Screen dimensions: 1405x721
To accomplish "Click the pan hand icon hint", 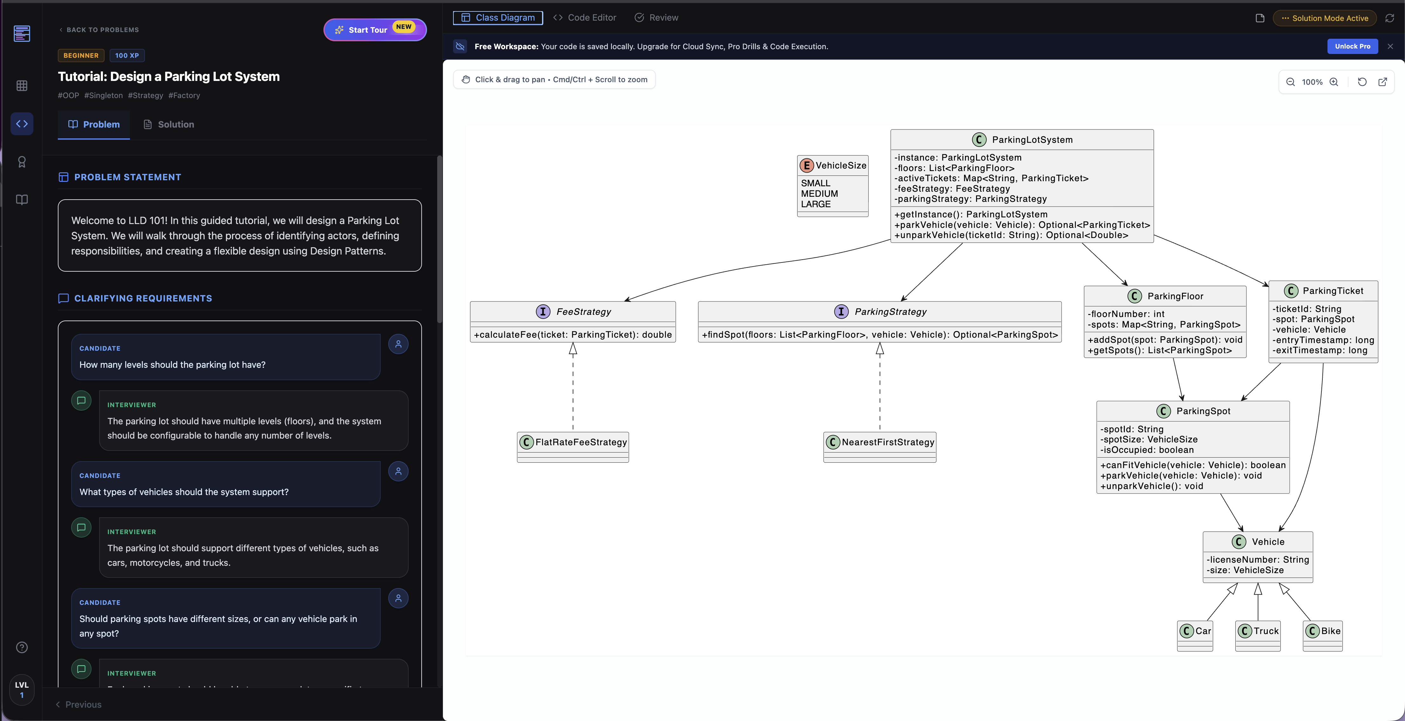I will pos(466,80).
